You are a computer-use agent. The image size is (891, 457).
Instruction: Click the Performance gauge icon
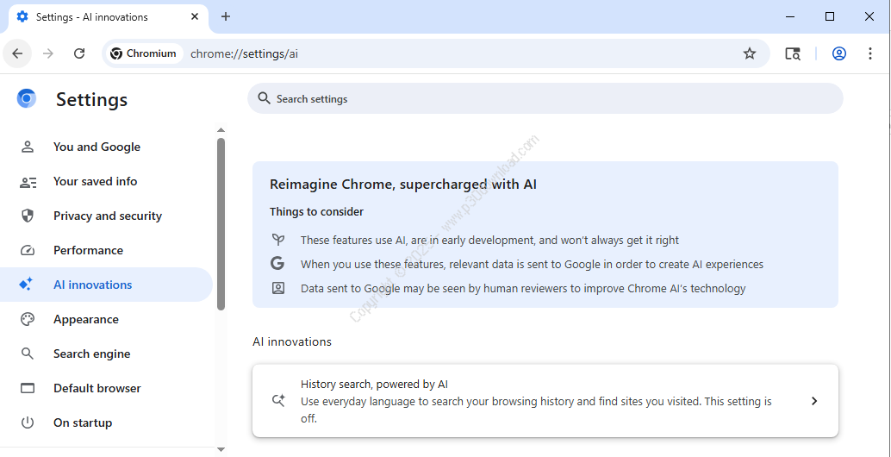pyautogui.click(x=28, y=250)
